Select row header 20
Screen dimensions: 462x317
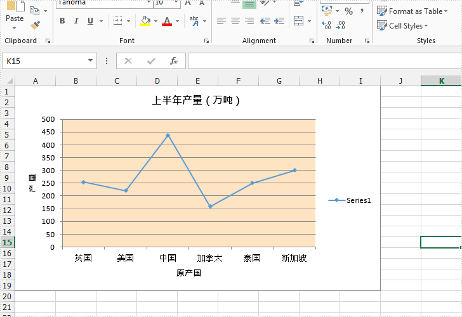[7, 297]
